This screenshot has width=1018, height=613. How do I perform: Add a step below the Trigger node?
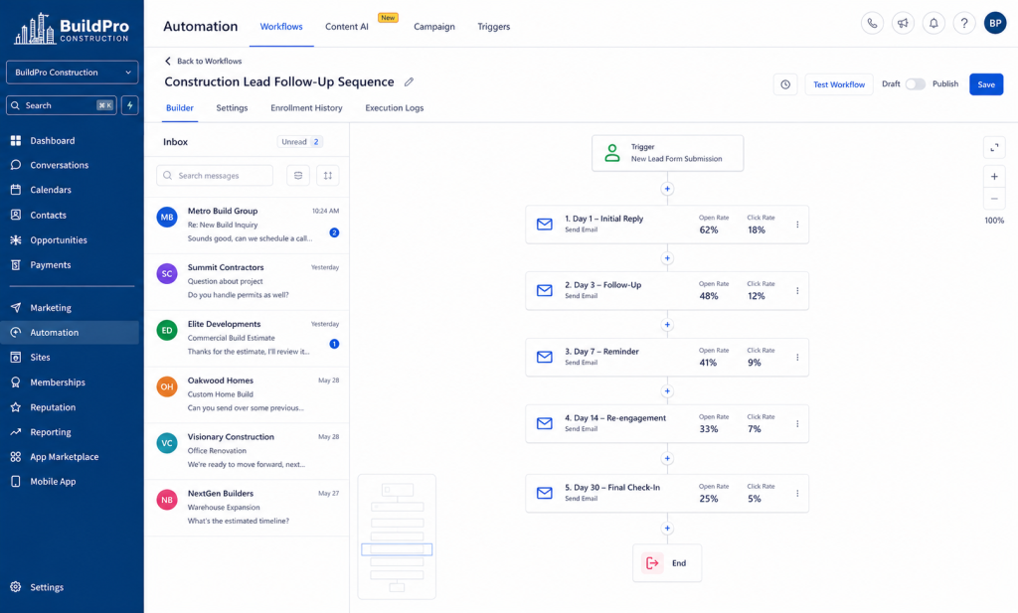coord(667,189)
